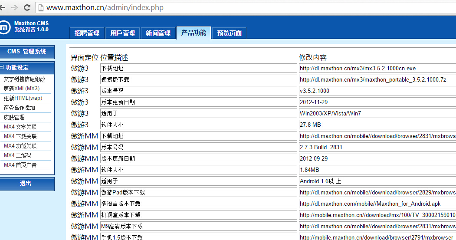Click the 便携版下载 description field
The image size is (456, 240).
(x=199, y=80)
